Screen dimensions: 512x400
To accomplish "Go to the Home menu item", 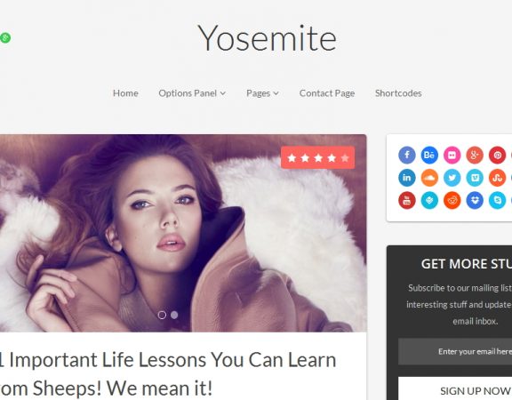I will [125, 93].
